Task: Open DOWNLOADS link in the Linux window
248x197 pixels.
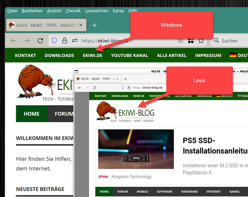Action: click(120, 96)
